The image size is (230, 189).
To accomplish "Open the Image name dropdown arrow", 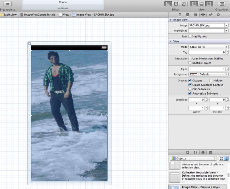I will coord(226,25).
